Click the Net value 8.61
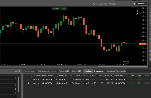The width and height of the screenshot is (151, 98). pos(132,79)
